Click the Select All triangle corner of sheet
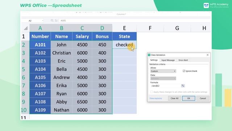The image size is (232, 131). [26, 28]
